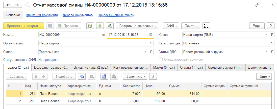Open Движения документа link

[42, 15]
